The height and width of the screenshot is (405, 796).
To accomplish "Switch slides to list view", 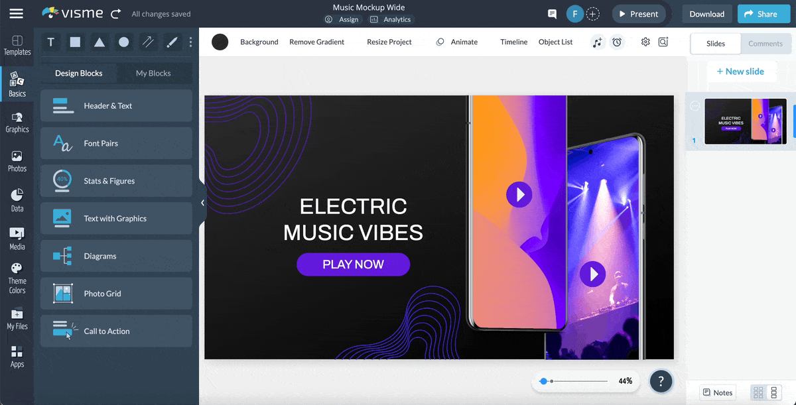I will click(x=773, y=392).
